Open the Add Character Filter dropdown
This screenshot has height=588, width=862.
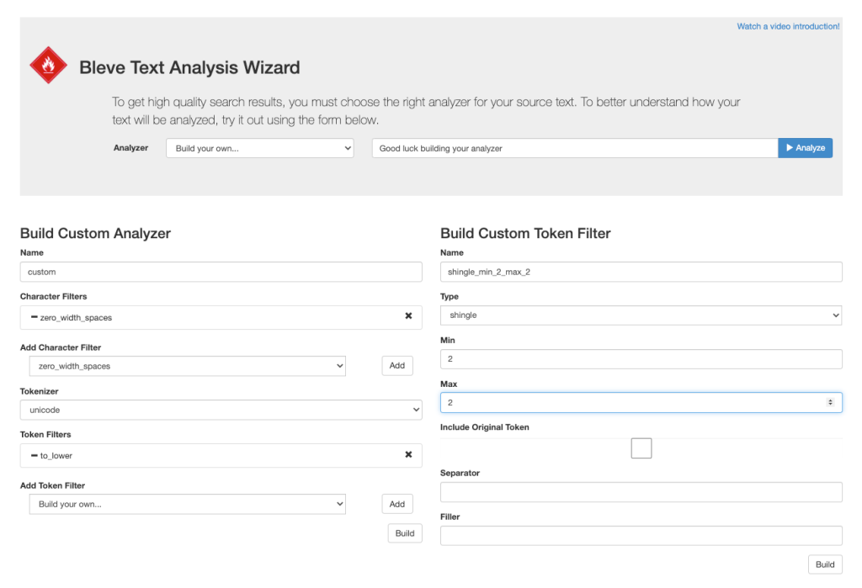pyautogui.click(x=187, y=366)
